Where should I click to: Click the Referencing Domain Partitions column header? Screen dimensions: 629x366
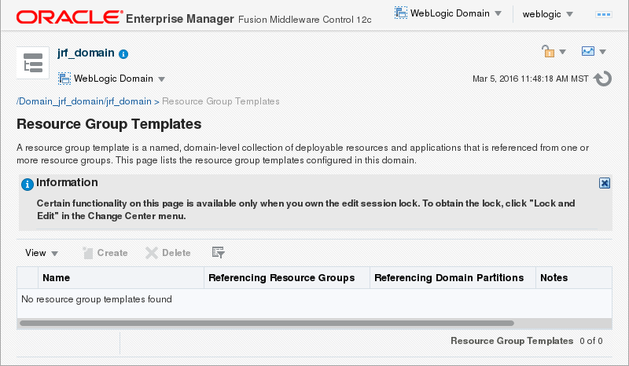(x=449, y=277)
